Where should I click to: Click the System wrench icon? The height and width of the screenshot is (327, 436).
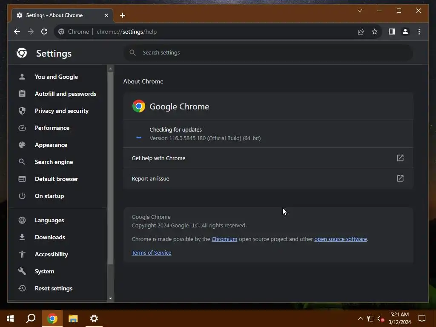pyautogui.click(x=22, y=271)
